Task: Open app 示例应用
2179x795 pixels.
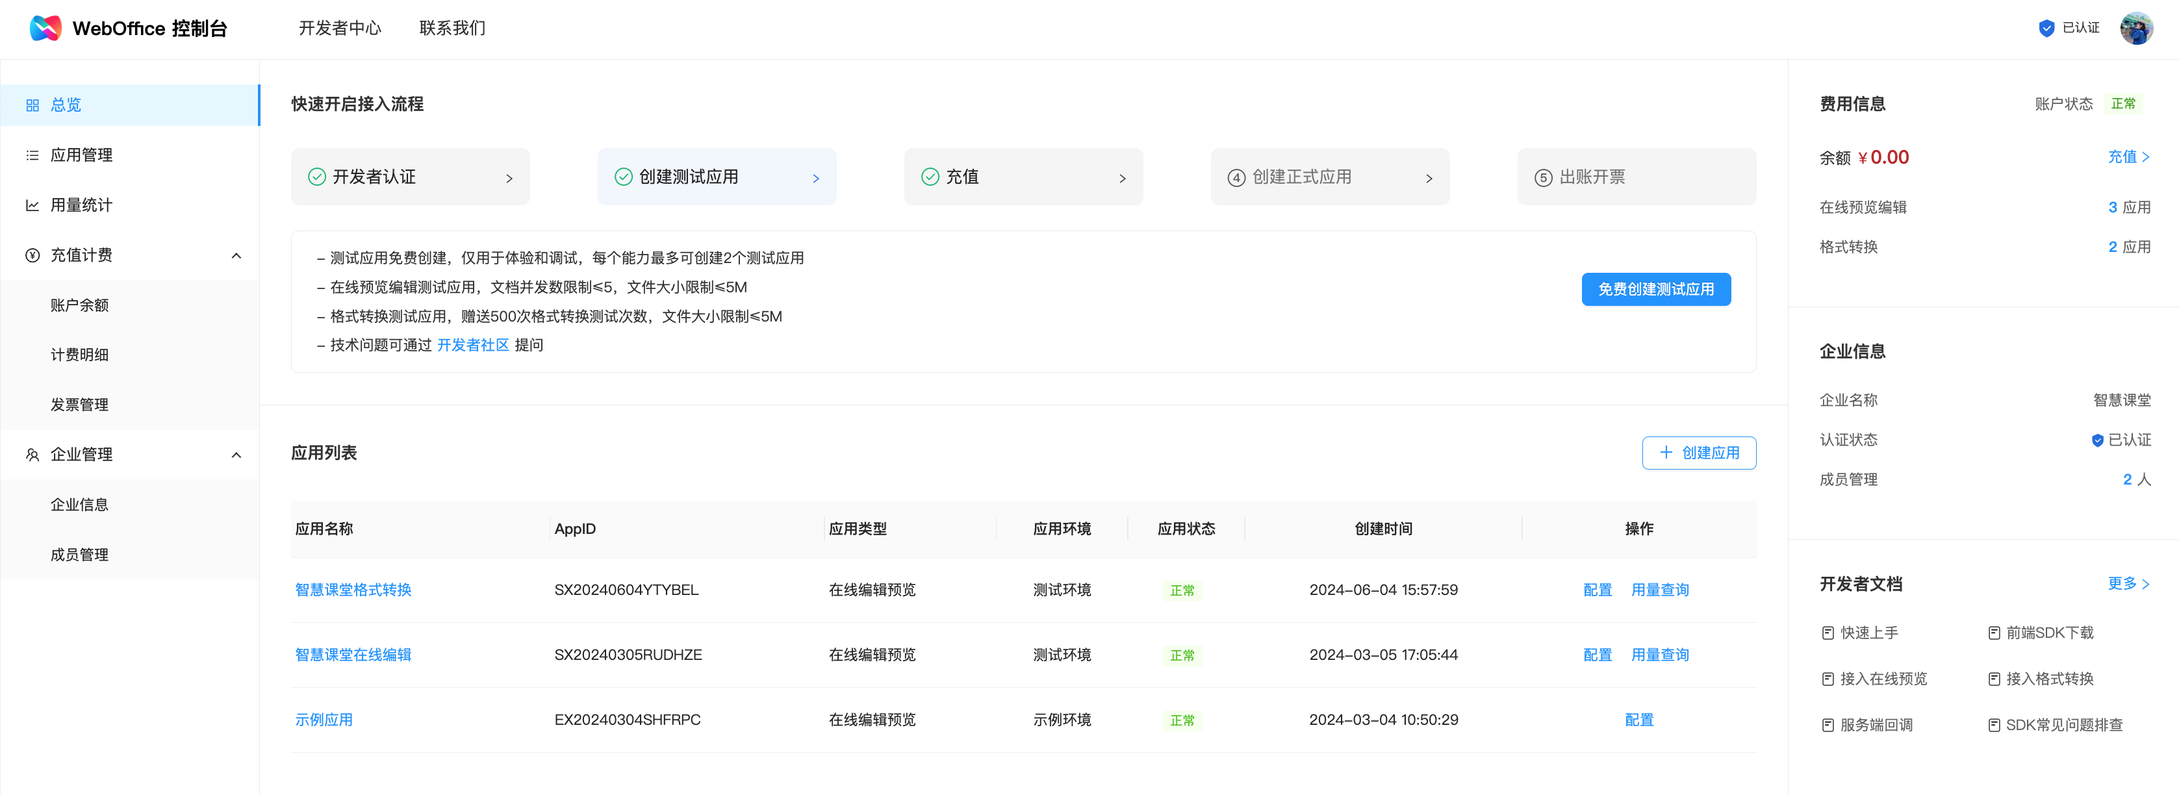Action: coord(323,720)
